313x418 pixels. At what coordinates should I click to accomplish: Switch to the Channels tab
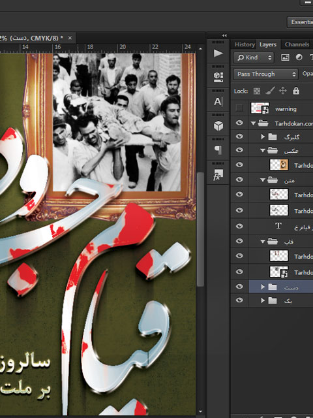[x=297, y=44]
